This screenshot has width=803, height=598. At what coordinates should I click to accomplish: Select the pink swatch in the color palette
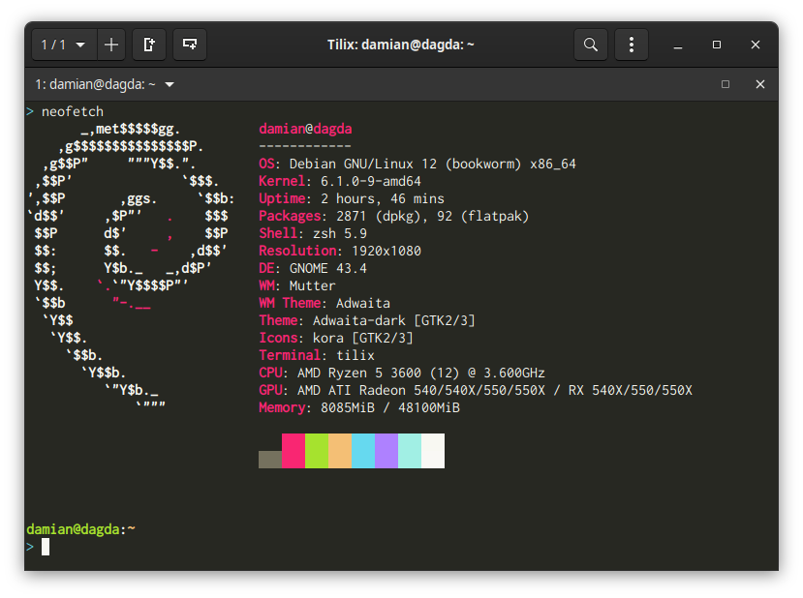[293, 450]
